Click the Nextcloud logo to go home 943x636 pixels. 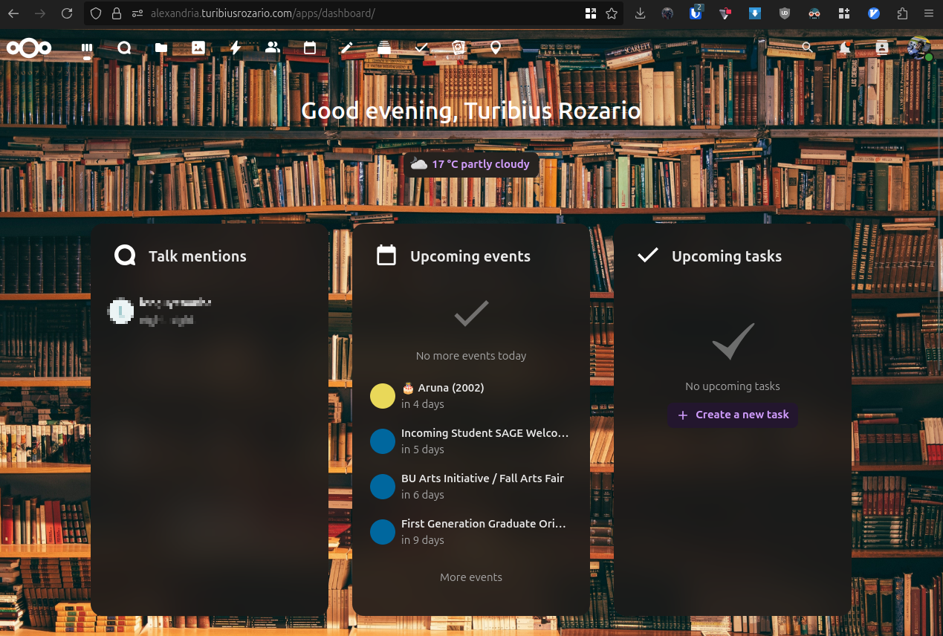click(29, 48)
